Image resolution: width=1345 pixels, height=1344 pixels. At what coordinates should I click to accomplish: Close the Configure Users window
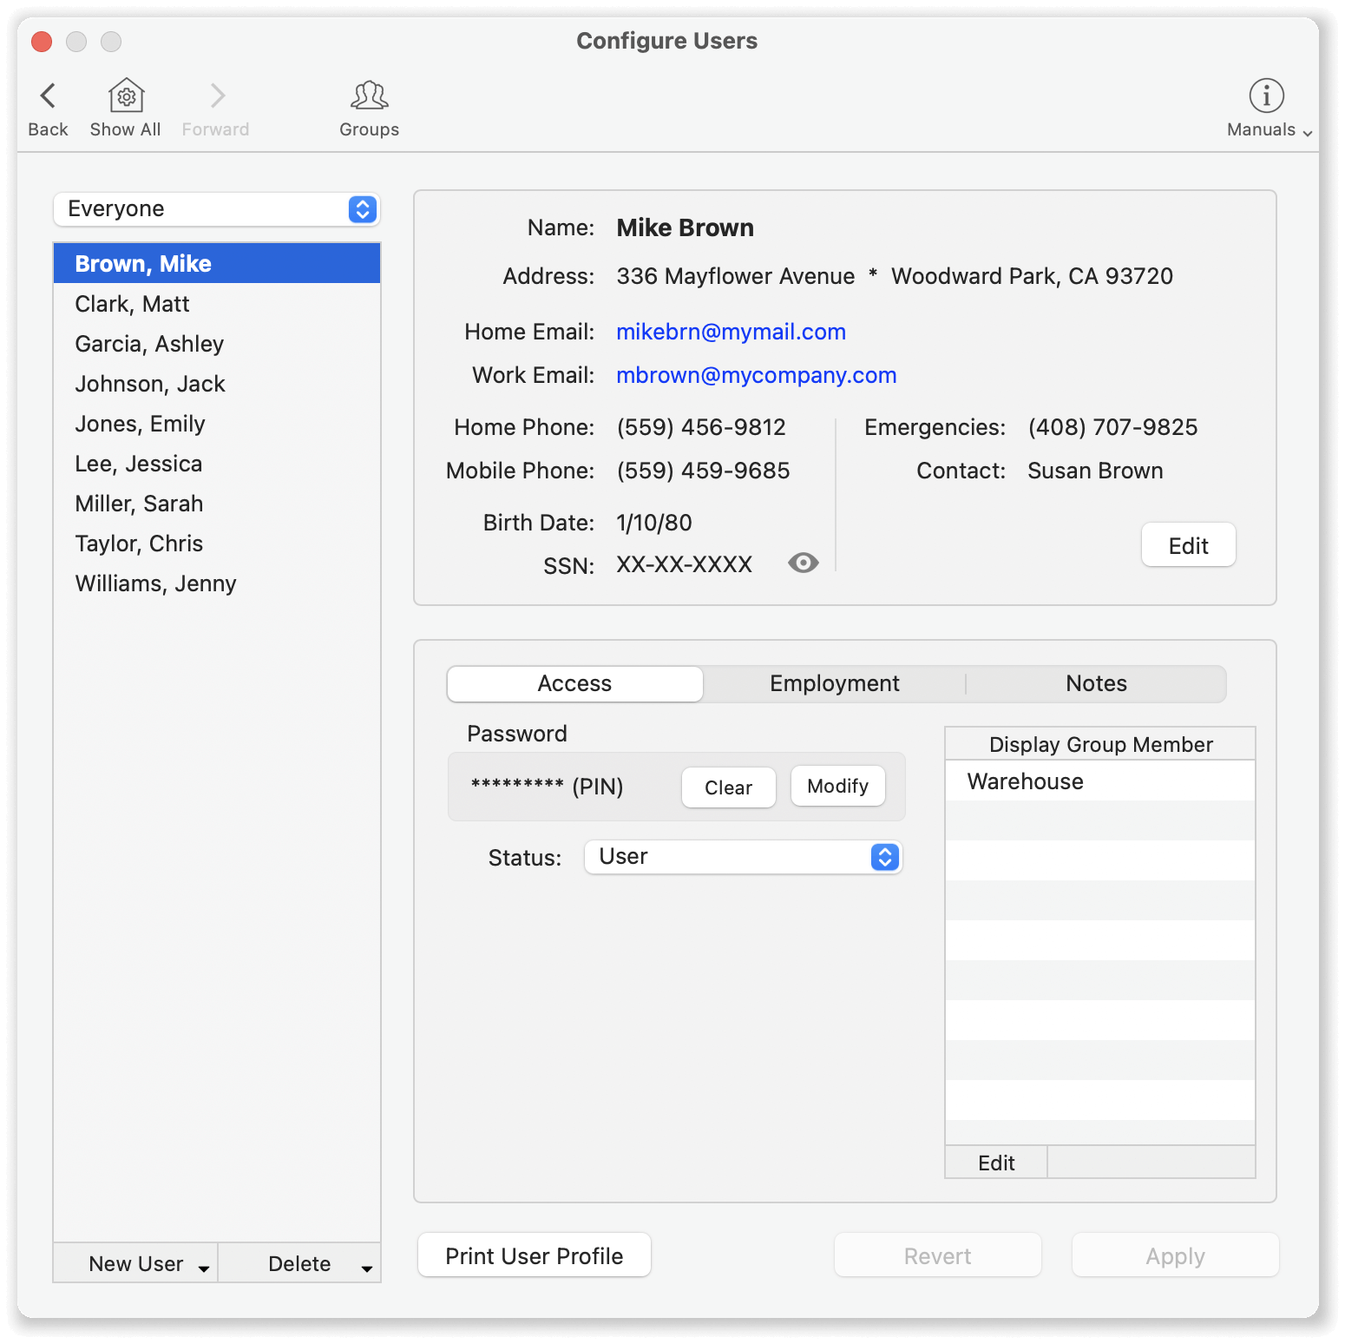pyautogui.click(x=42, y=42)
